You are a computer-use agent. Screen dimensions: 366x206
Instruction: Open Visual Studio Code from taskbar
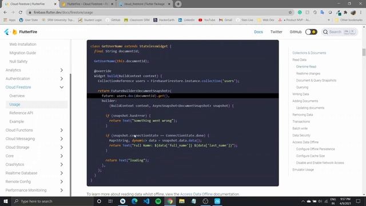click(146, 201)
